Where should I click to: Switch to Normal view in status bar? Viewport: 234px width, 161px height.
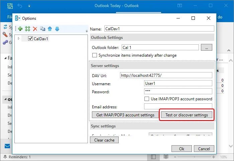(153, 157)
